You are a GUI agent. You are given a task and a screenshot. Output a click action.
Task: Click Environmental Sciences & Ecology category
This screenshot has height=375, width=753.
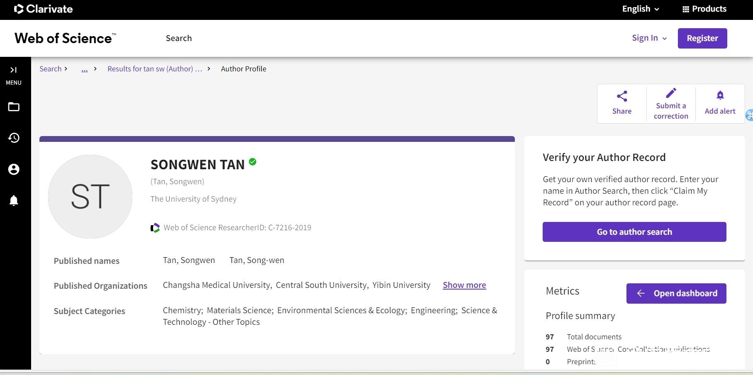click(341, 310)
